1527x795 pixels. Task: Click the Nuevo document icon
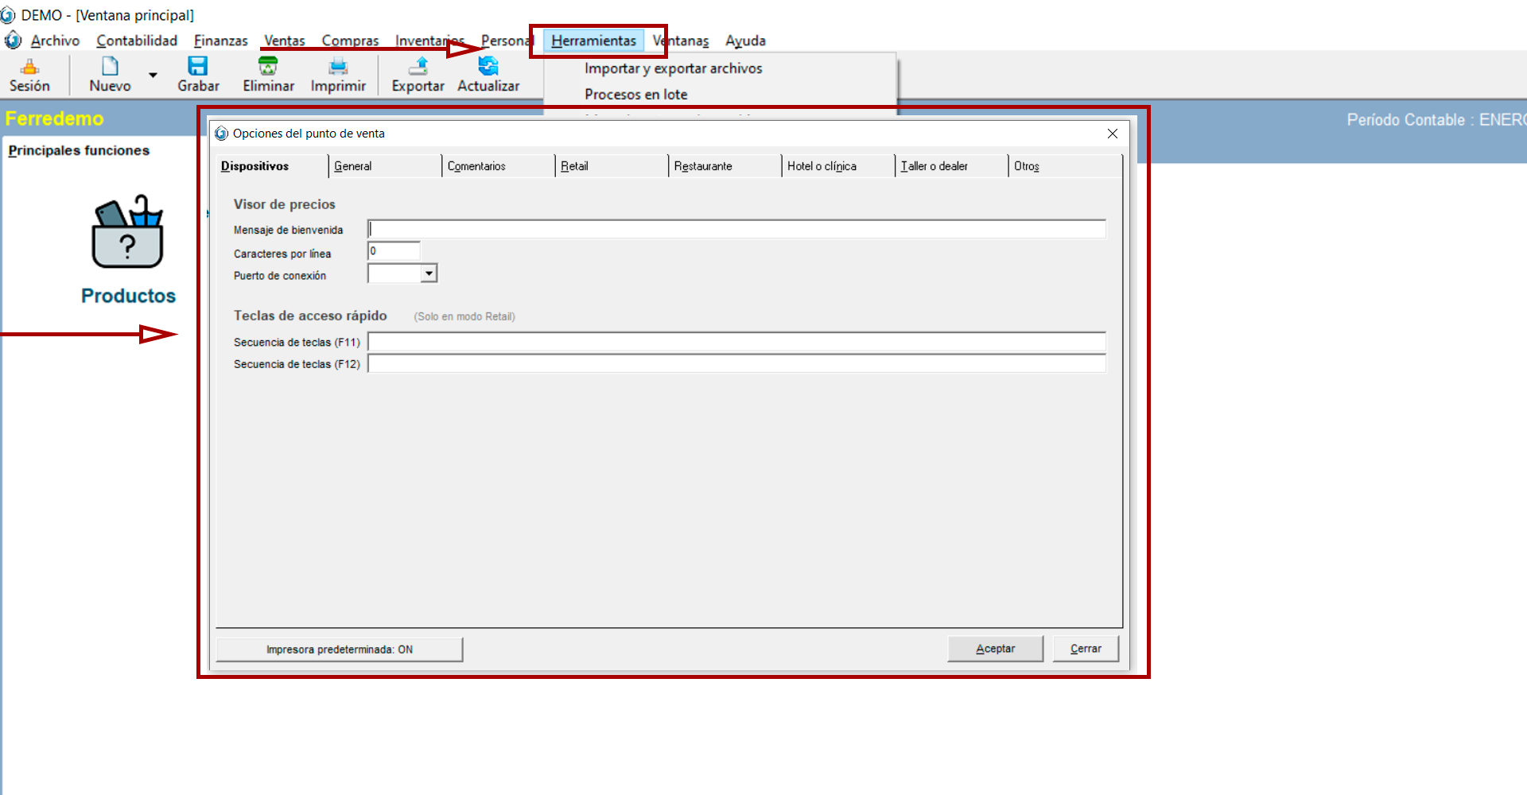pos(110,67)
